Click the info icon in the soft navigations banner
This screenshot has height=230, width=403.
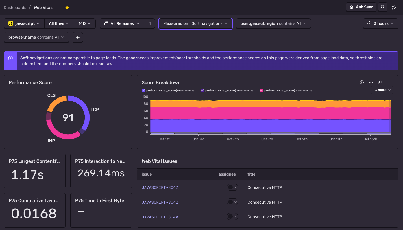[x=10, y=58]
